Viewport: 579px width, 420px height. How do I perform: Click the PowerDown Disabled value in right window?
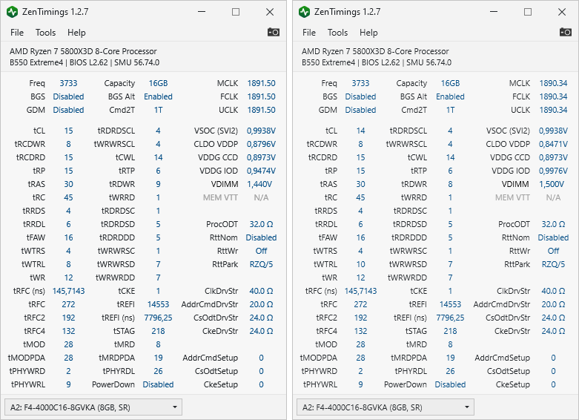click(x=450, y=384)
